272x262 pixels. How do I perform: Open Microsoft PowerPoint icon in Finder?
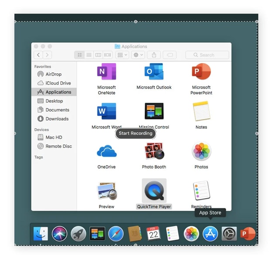pos(201,71)
